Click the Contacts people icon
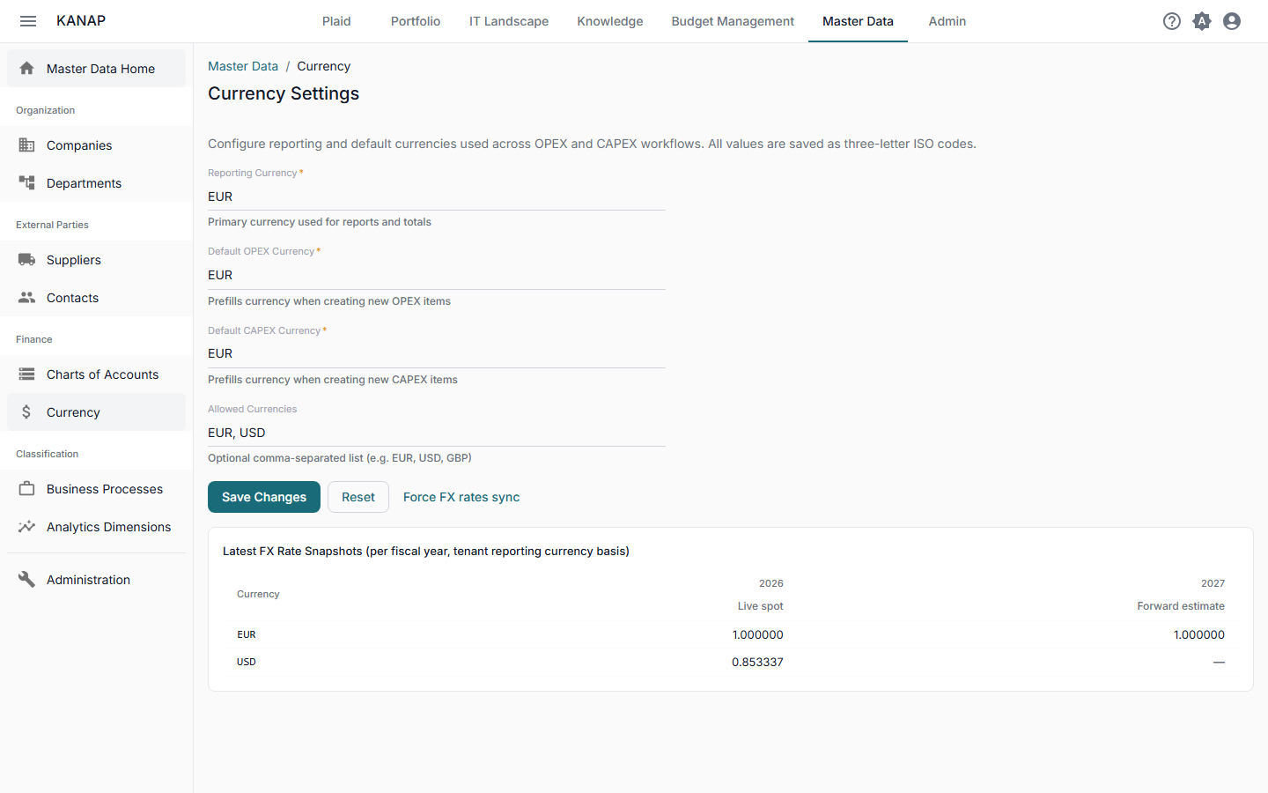The height and width of the screenshot is (793, 1268). coord(27,298)
